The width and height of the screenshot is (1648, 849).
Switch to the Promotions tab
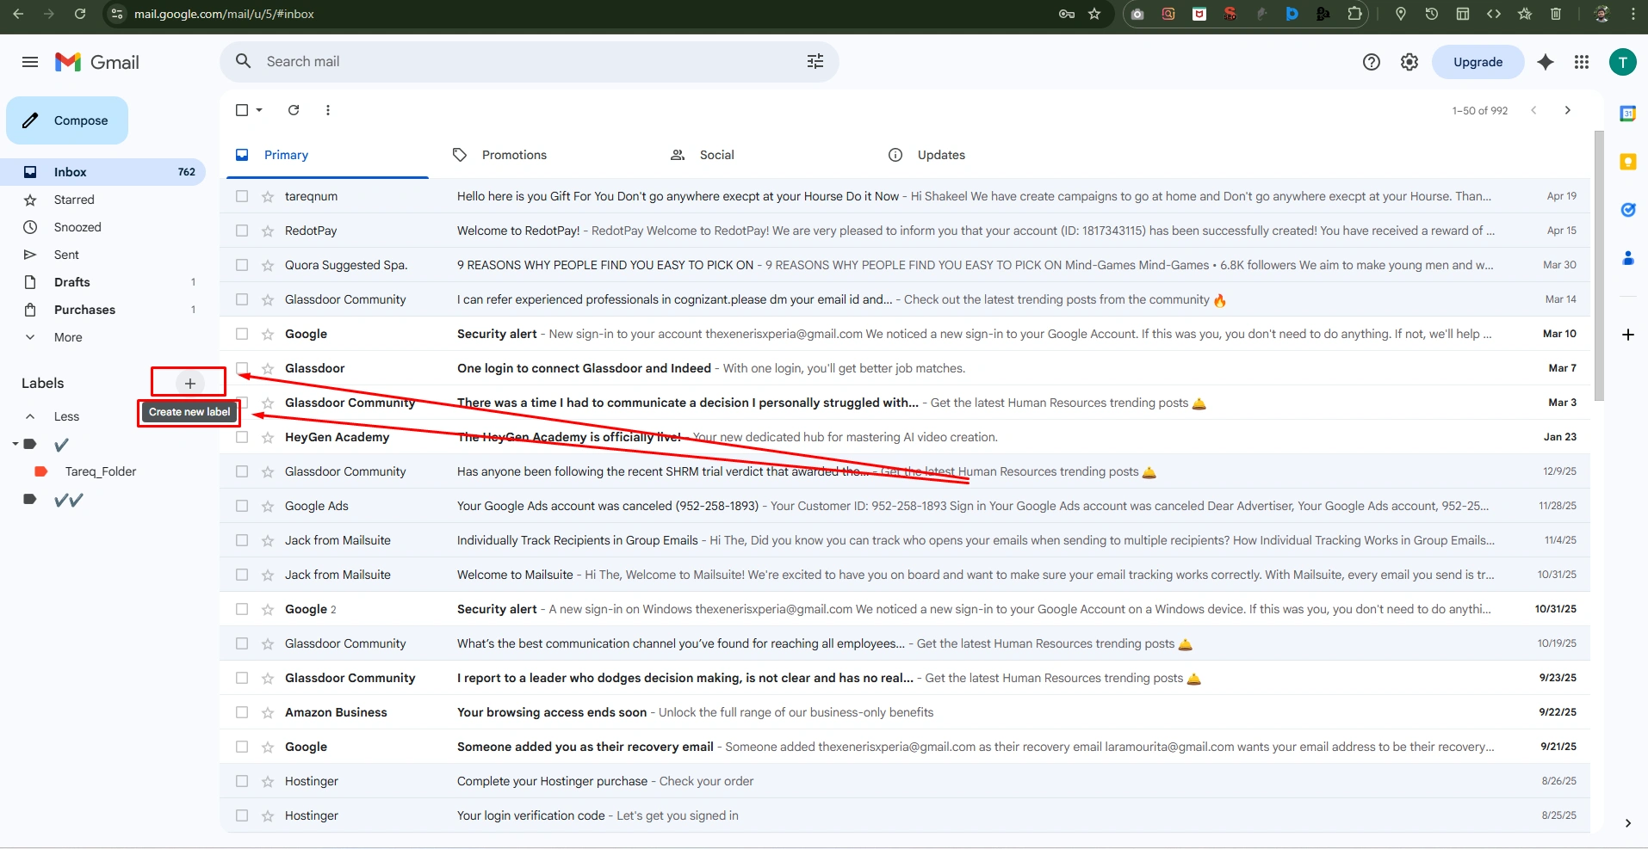tap(514, 155)
